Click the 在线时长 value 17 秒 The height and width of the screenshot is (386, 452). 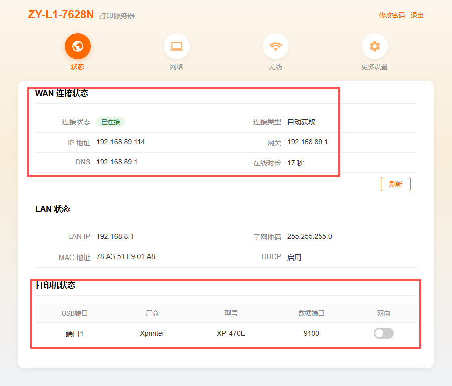point(296,163)
